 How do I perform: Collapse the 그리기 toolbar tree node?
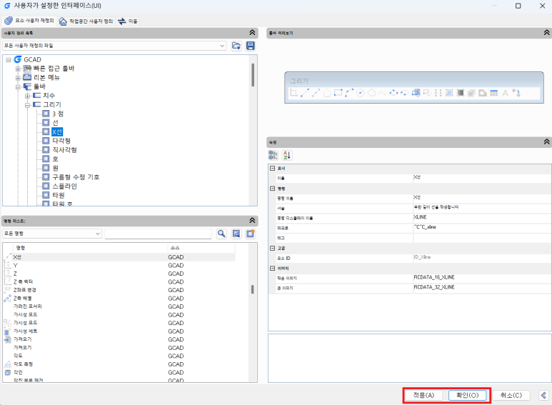click(27, 105)
